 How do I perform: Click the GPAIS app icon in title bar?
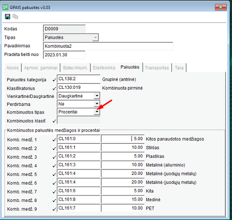click(x=5, y=7)
